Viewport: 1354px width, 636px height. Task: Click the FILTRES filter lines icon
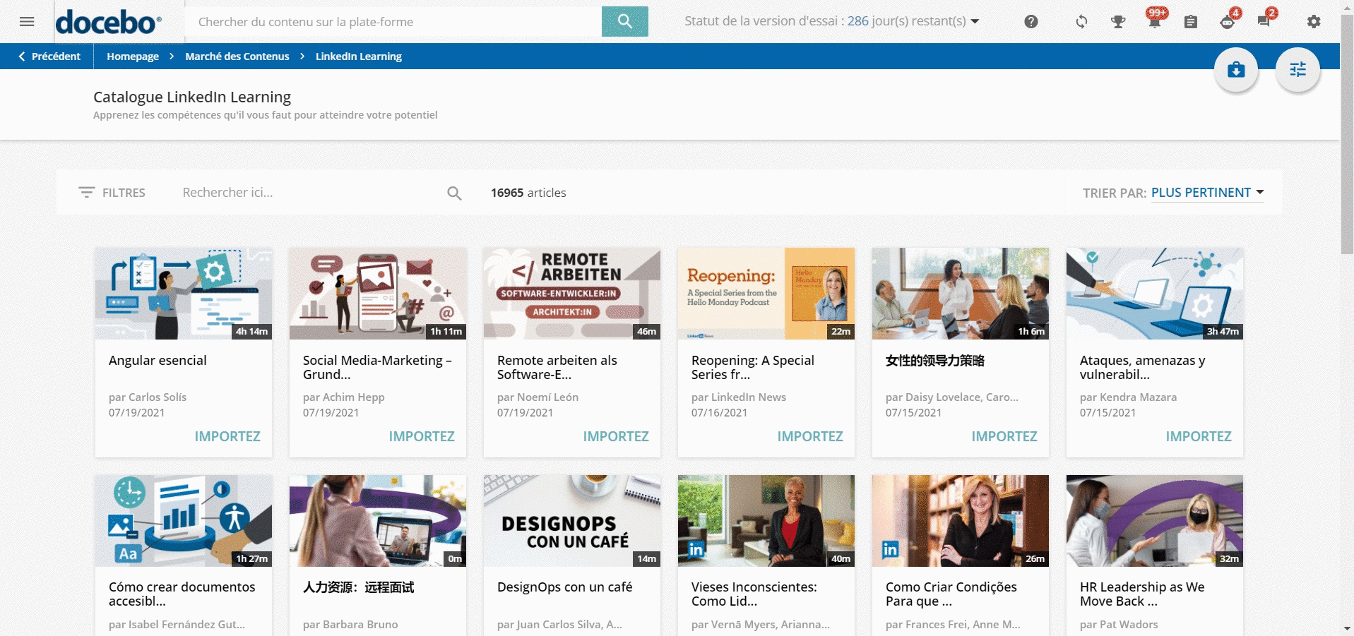[86, 192]
